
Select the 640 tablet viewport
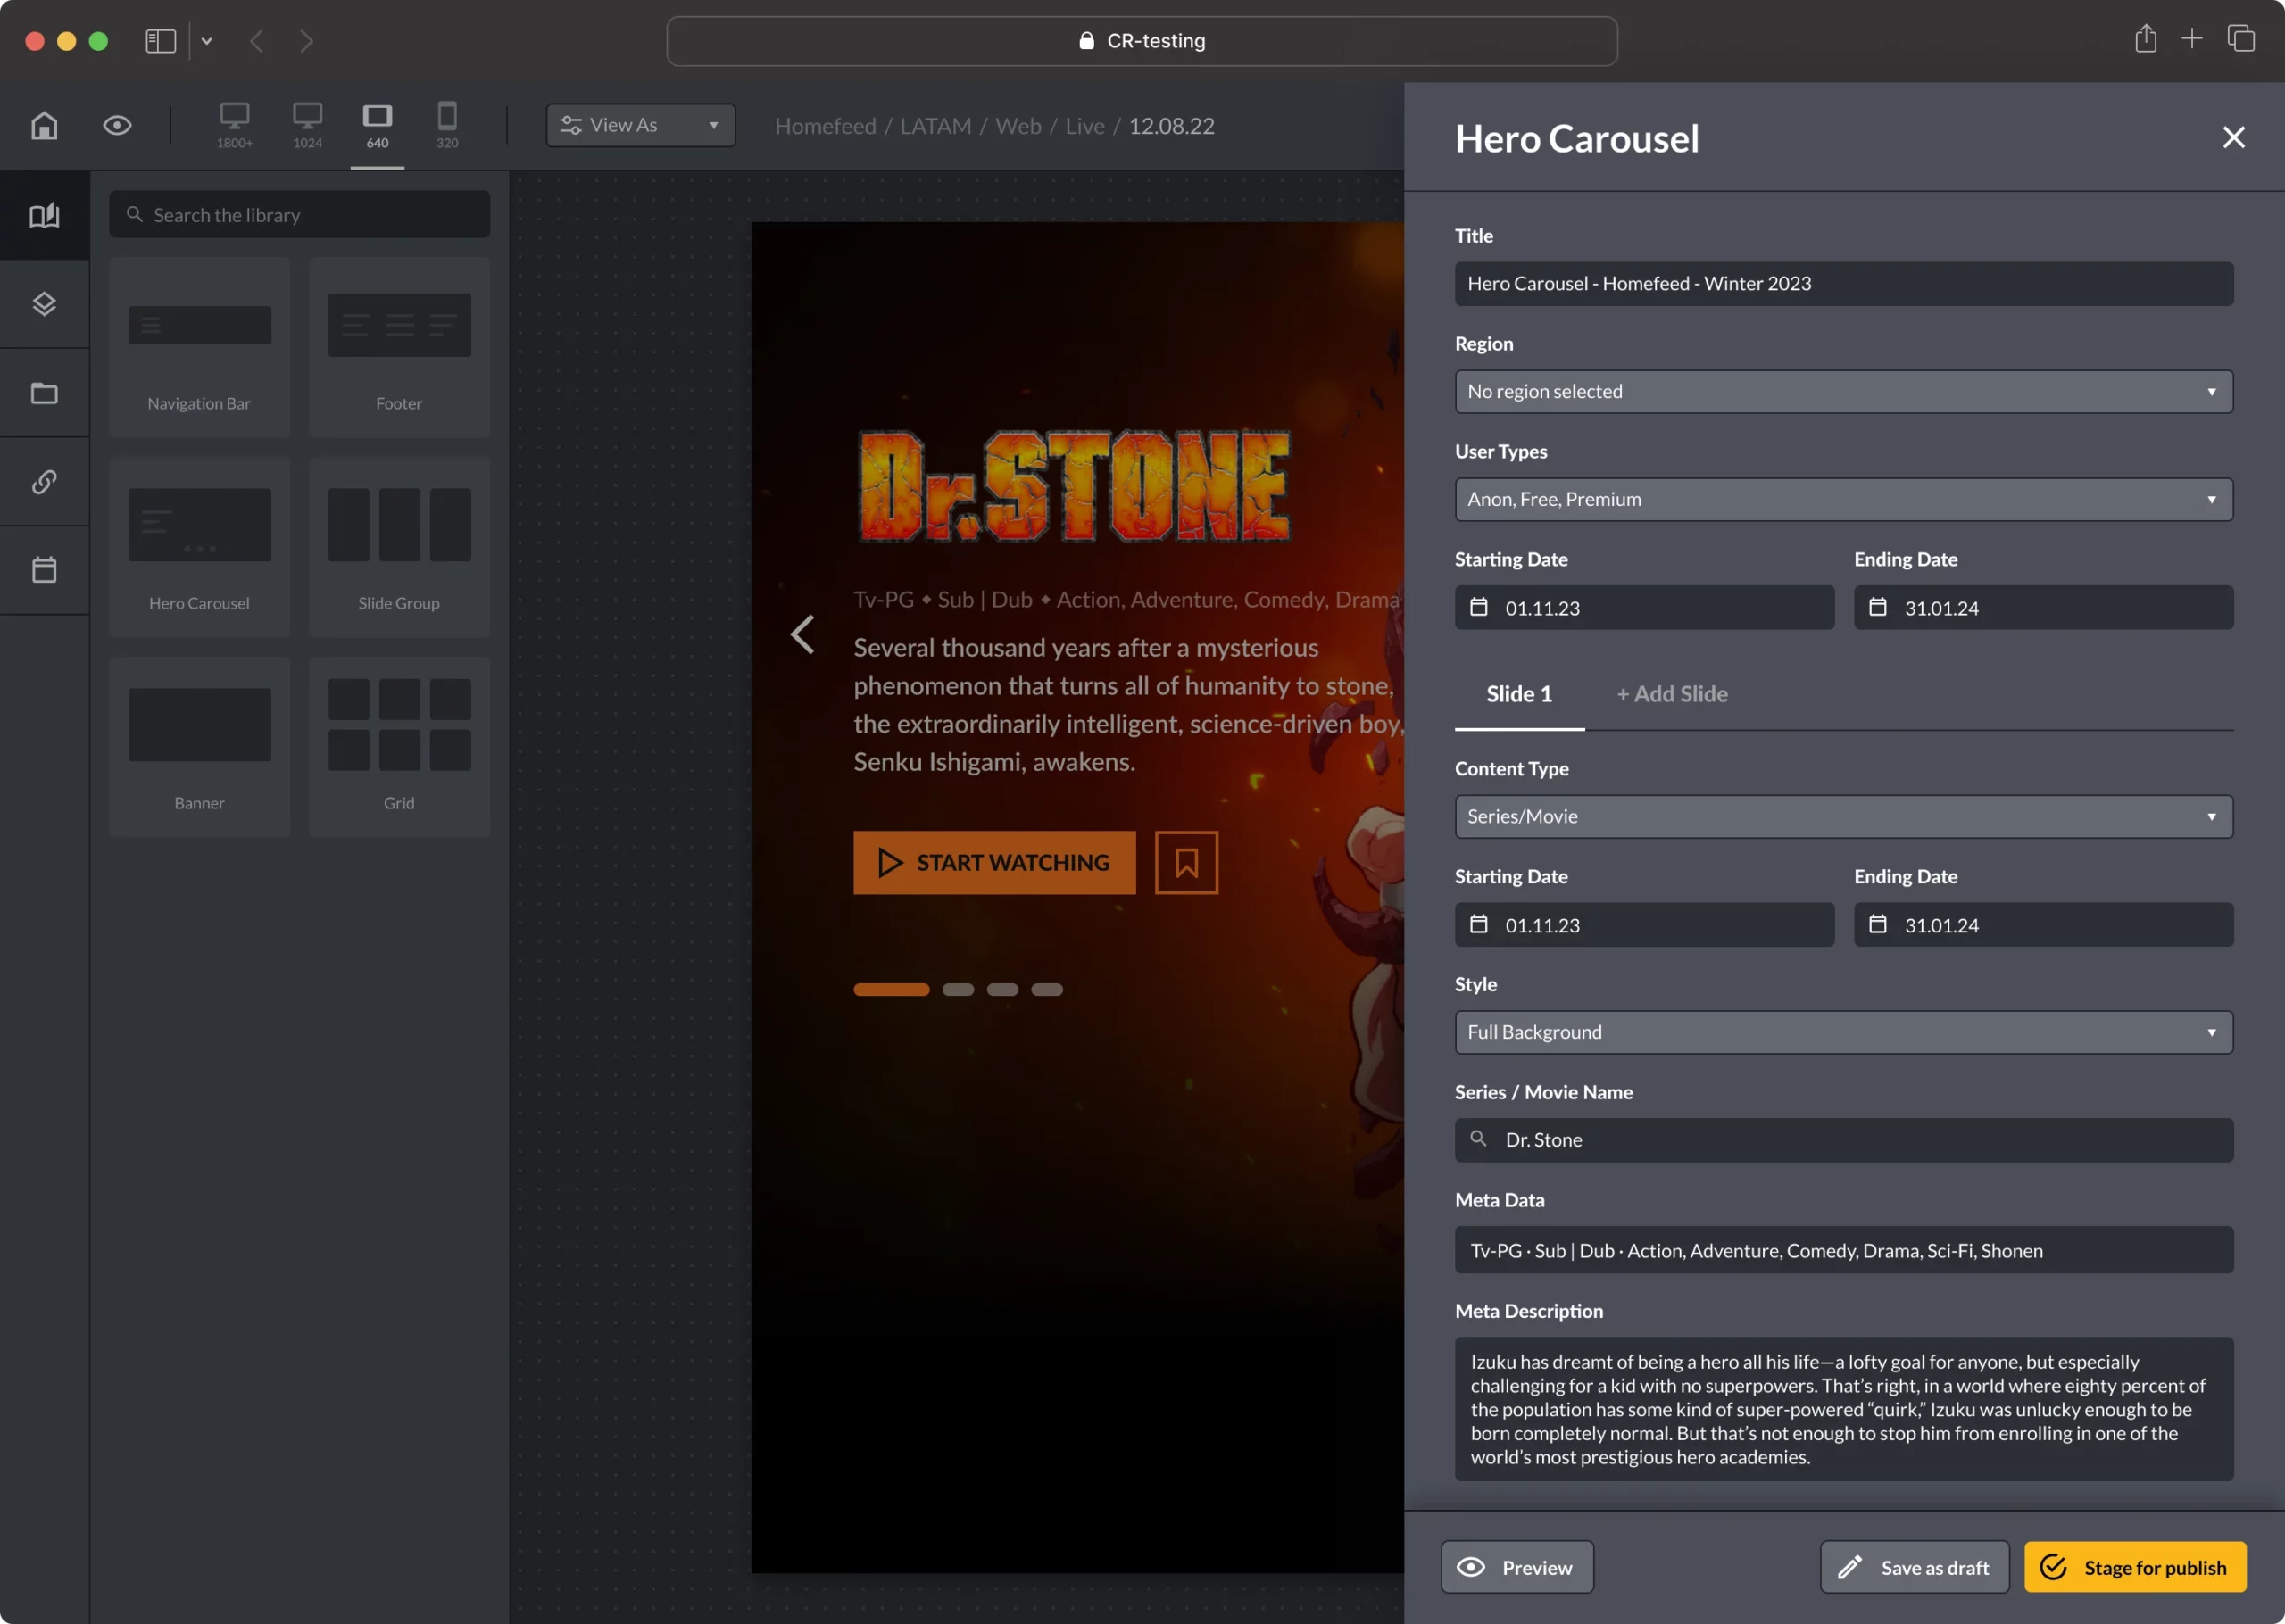click(x=377, y=126)
